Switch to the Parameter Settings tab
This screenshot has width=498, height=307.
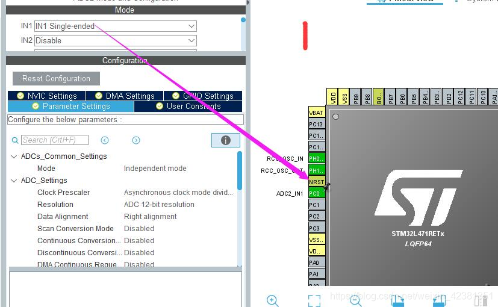pyautogui.click(x=71, y=107)
